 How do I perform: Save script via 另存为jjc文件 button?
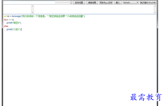click(x=106, y=3)
